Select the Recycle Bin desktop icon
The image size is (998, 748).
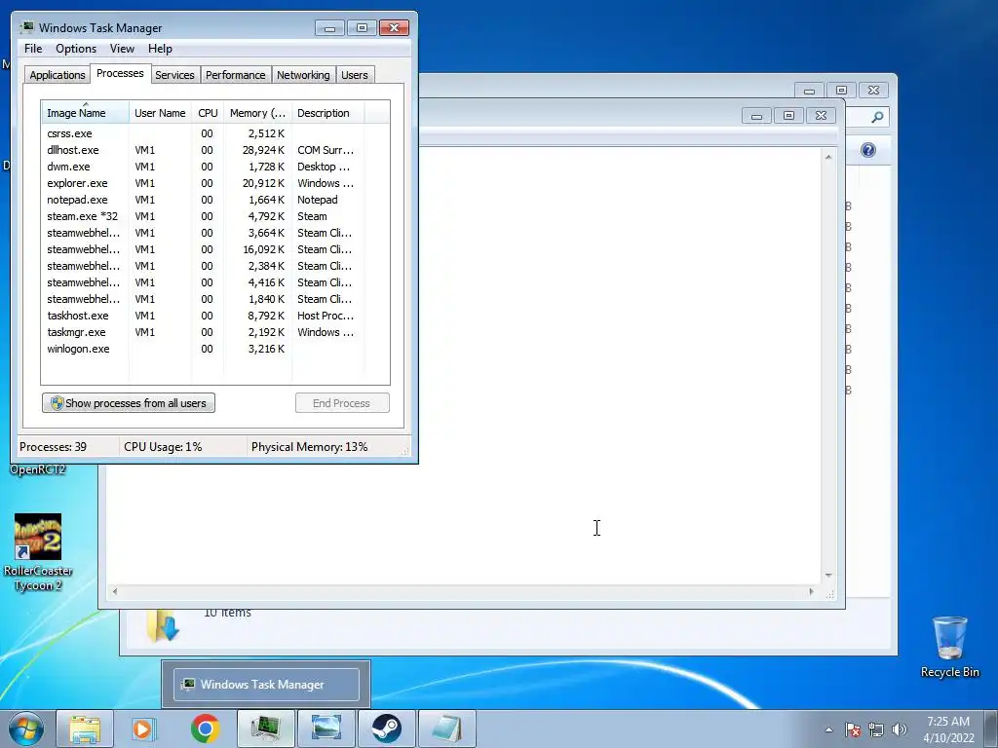(949, 647)
